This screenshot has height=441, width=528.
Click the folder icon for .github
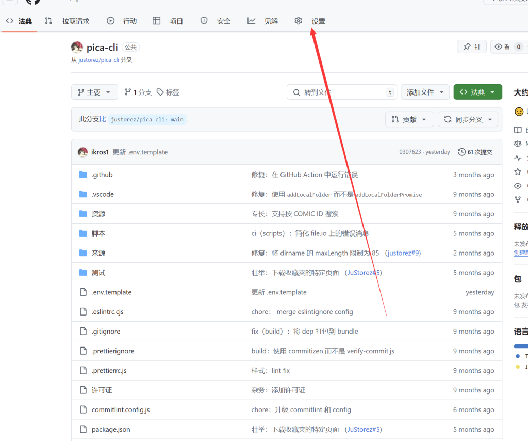click(x=83, y=175)
